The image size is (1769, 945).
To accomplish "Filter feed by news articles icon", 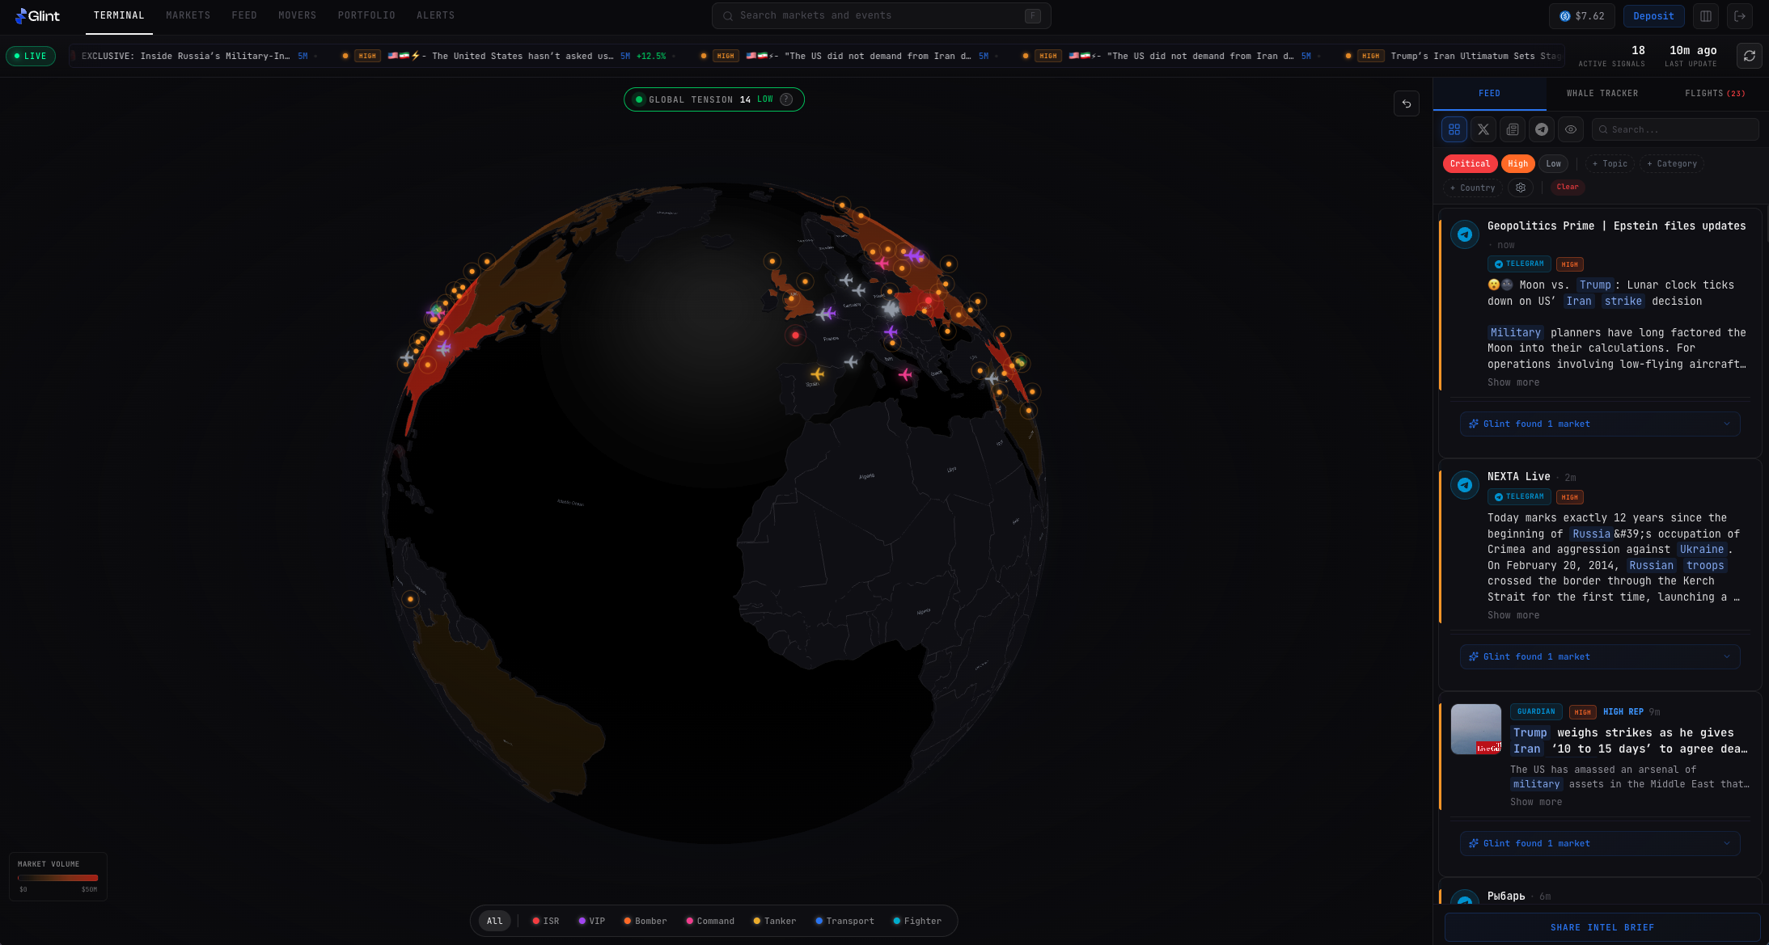I will tap(1512, 129).
